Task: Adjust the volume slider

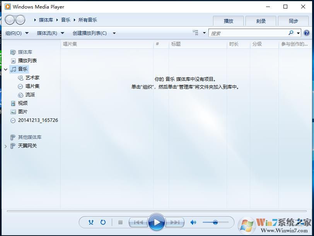Action: tap(215, 222)
